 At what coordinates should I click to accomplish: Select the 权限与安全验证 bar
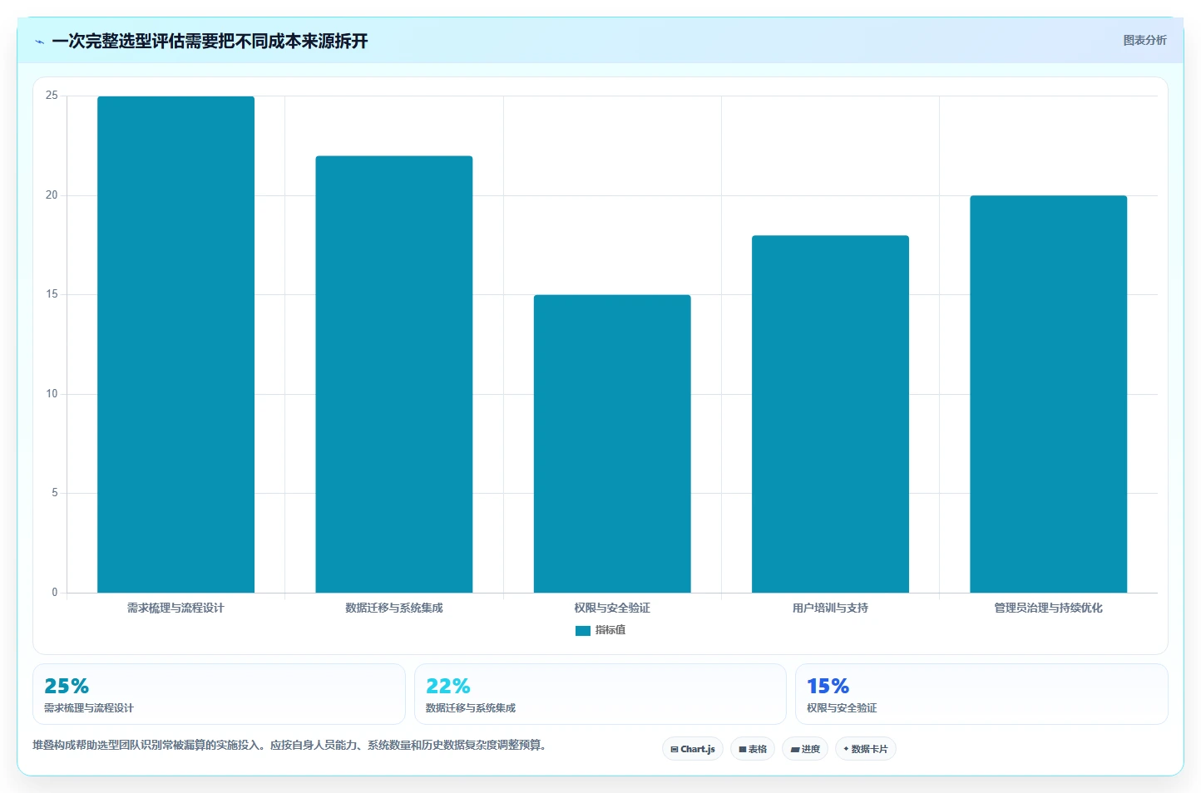[x=612, y=444]
